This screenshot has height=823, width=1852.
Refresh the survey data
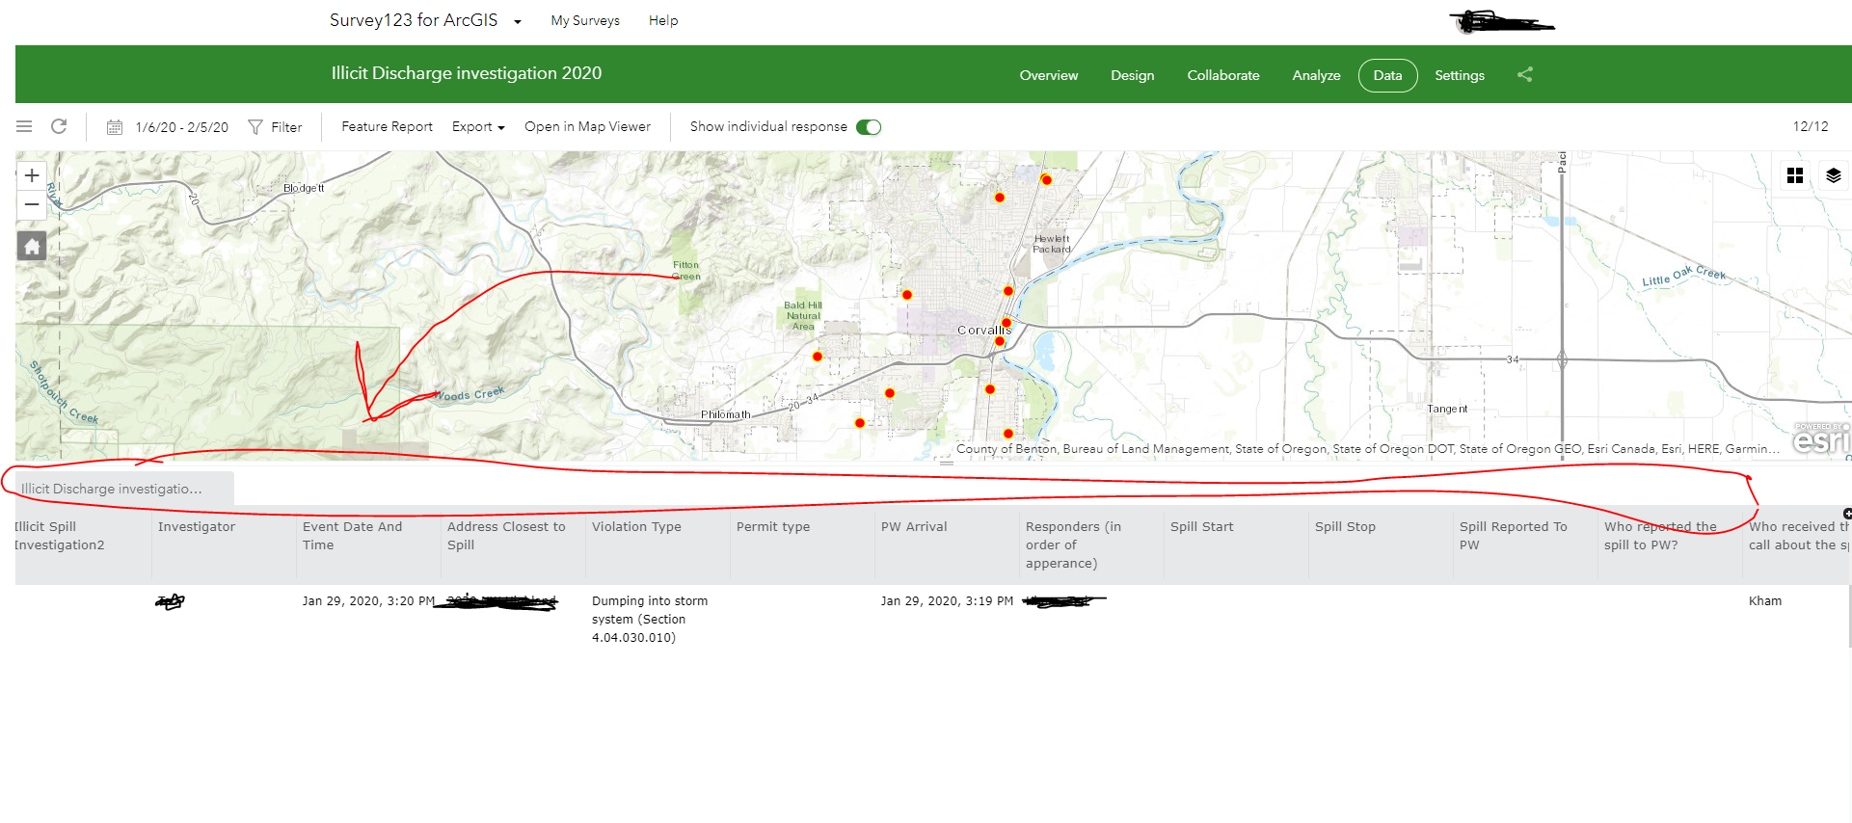[x=59, y=126]
